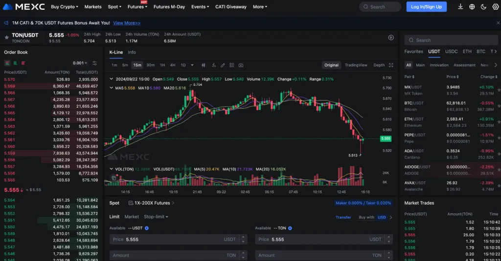Expand the chart to fullscreen
501x261 pixels.
click(x=391, y=65)
